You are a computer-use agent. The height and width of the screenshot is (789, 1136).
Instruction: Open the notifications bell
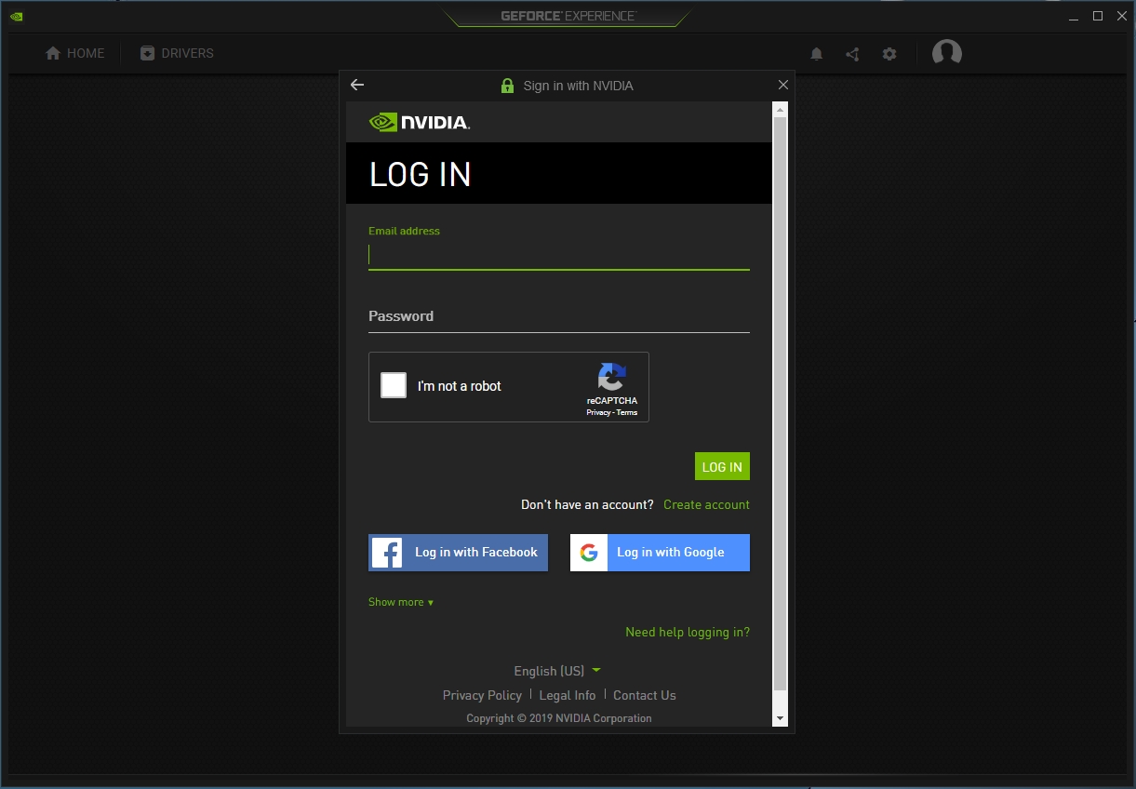pos(817,54)
